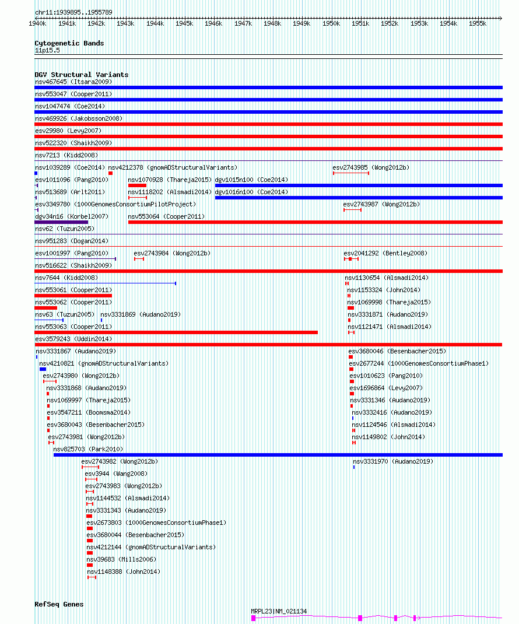Click nsv62 (Tuzun2005) label
This screenshot has height=624, width=519.
65,229
